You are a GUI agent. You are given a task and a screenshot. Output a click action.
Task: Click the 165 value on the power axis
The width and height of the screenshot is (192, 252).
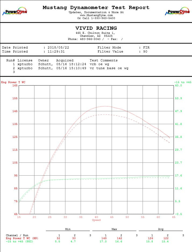tap(15, 86)
